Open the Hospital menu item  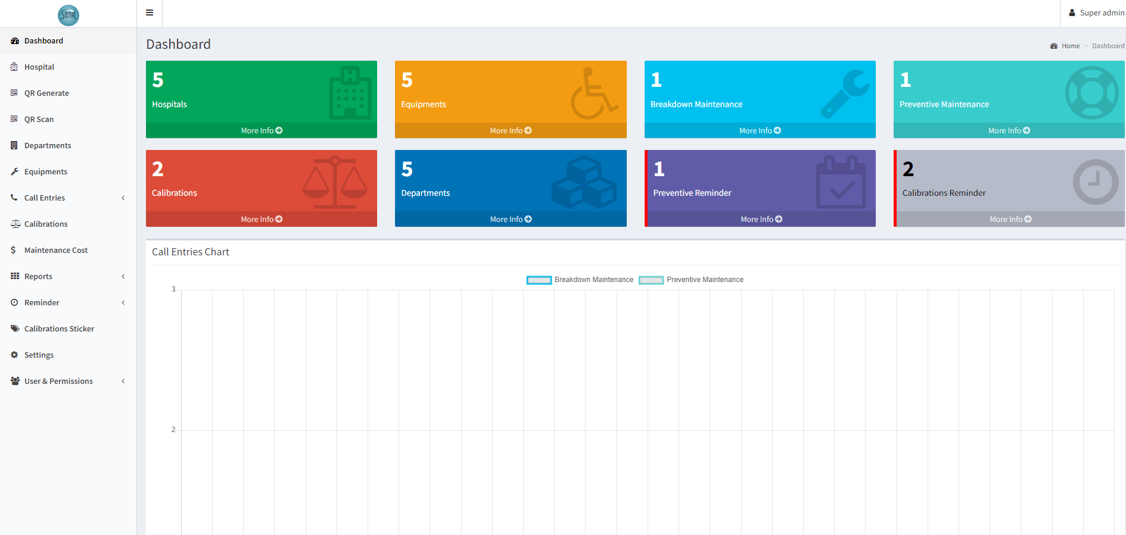(68, 67)
